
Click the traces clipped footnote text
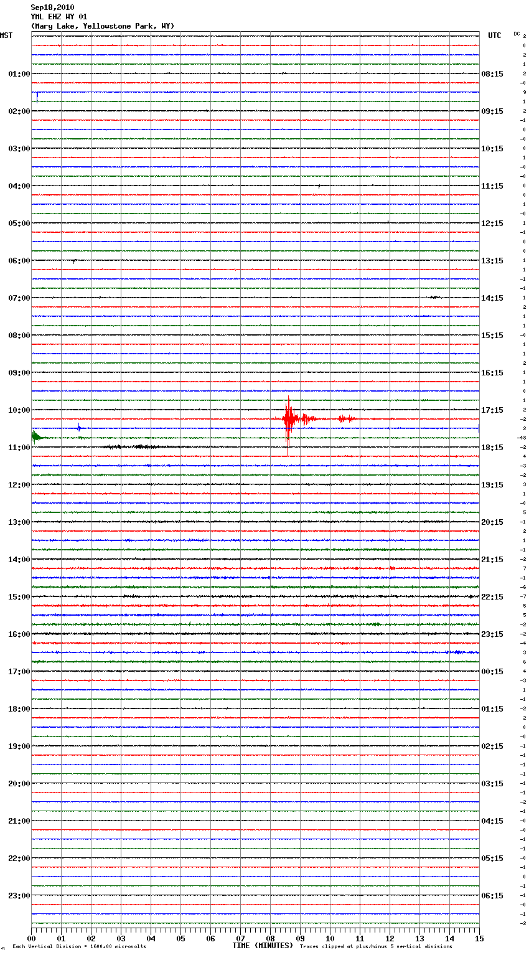tap(376, 947)
